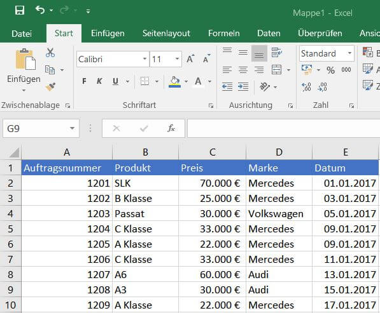
Task: Toggle Middle Align vertical alignment
Action: tap(243, 52)
